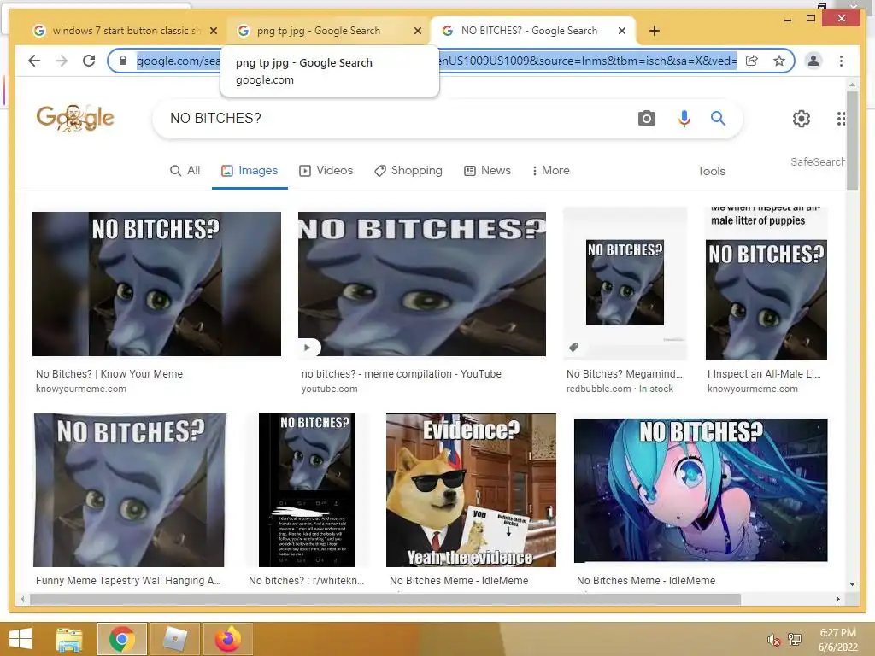Screen dimensions: 875x656
Task: Open 'no bitches? - meme compilation - YouTube' link
Action: [x=402, y=374]
